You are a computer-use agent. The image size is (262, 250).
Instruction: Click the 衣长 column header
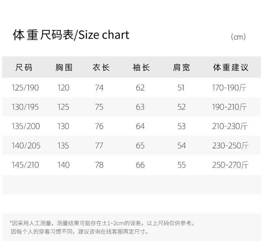click(101, 68)
